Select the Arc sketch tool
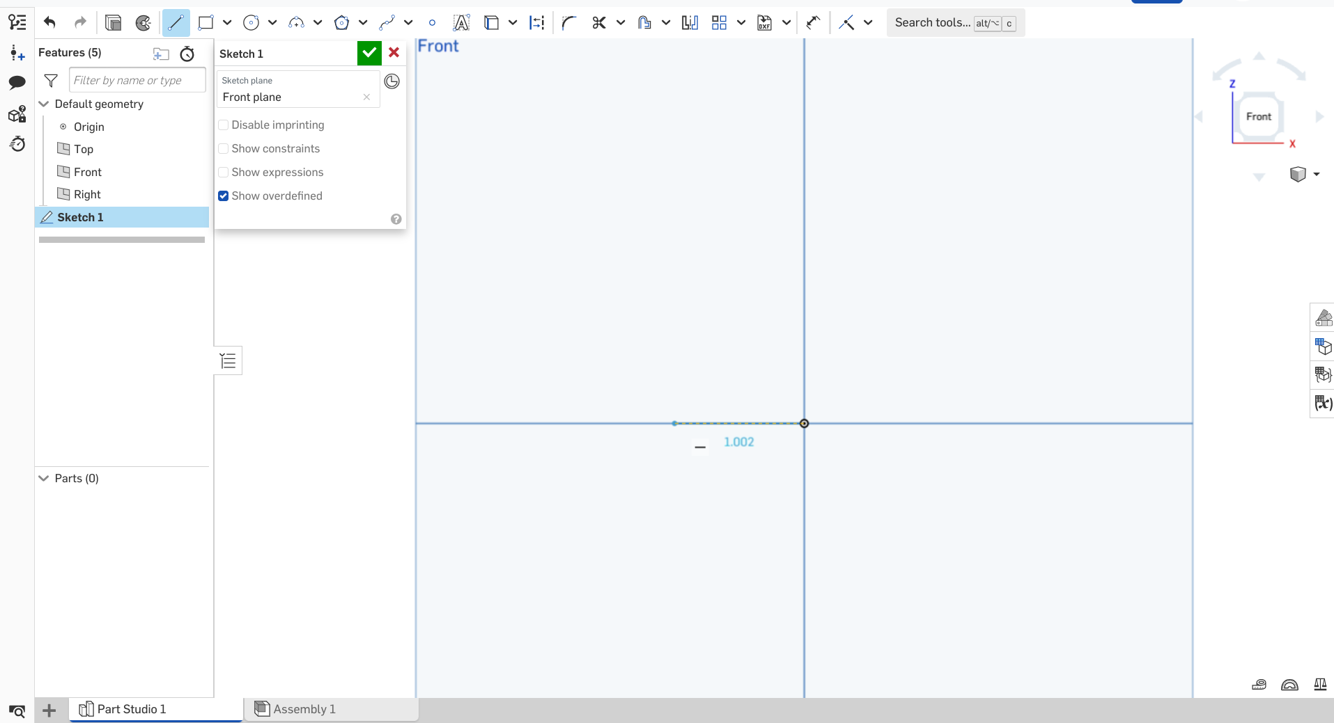The height and width of the screenshot is (723, 1334). [296, 23]
